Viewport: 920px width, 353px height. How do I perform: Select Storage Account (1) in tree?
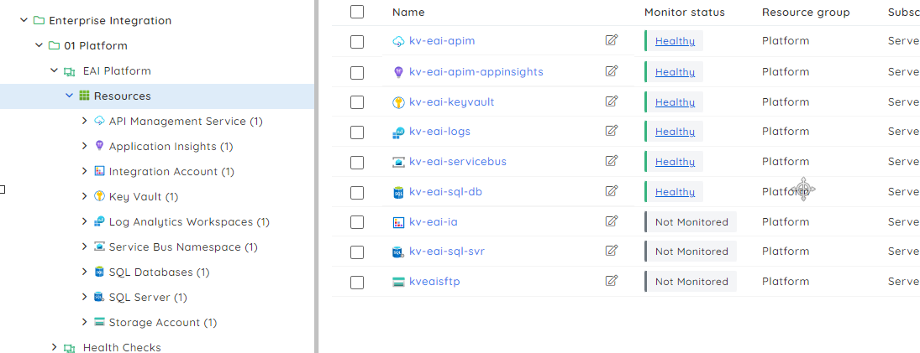point(162,323)
